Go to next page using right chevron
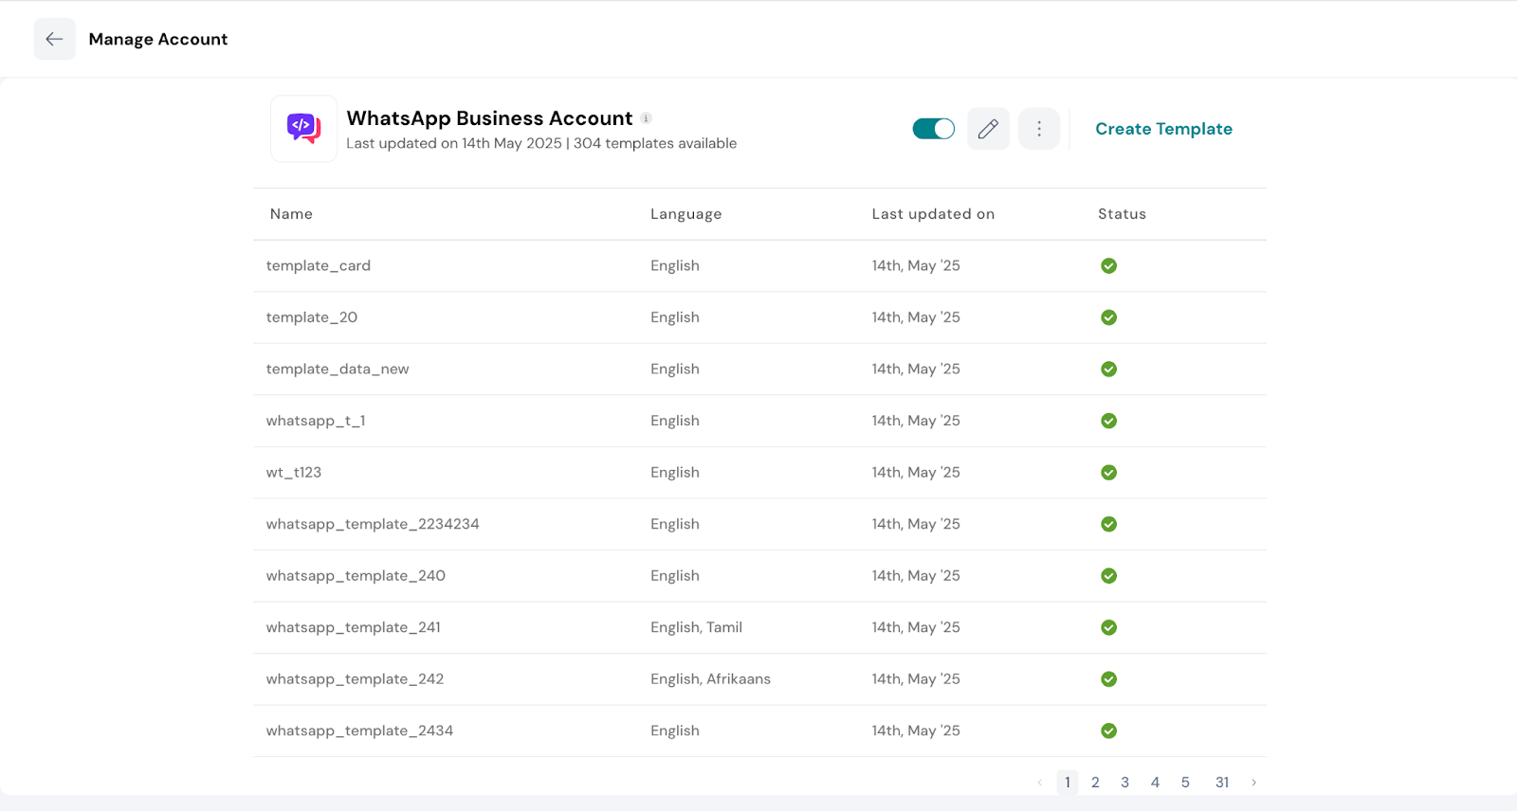The image size is (1517, 811). (x=1253, y=783)
